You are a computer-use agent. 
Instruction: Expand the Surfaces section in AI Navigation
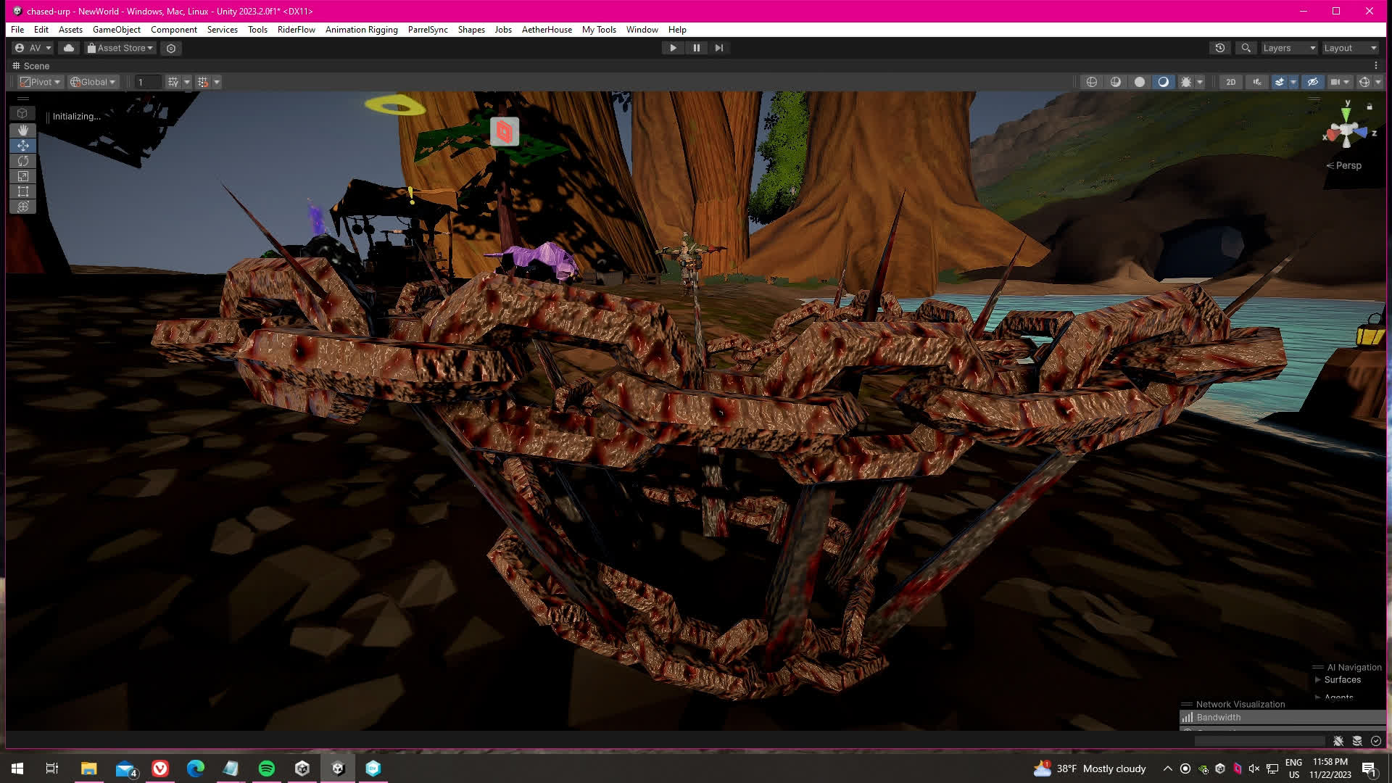coord(1317,679)
